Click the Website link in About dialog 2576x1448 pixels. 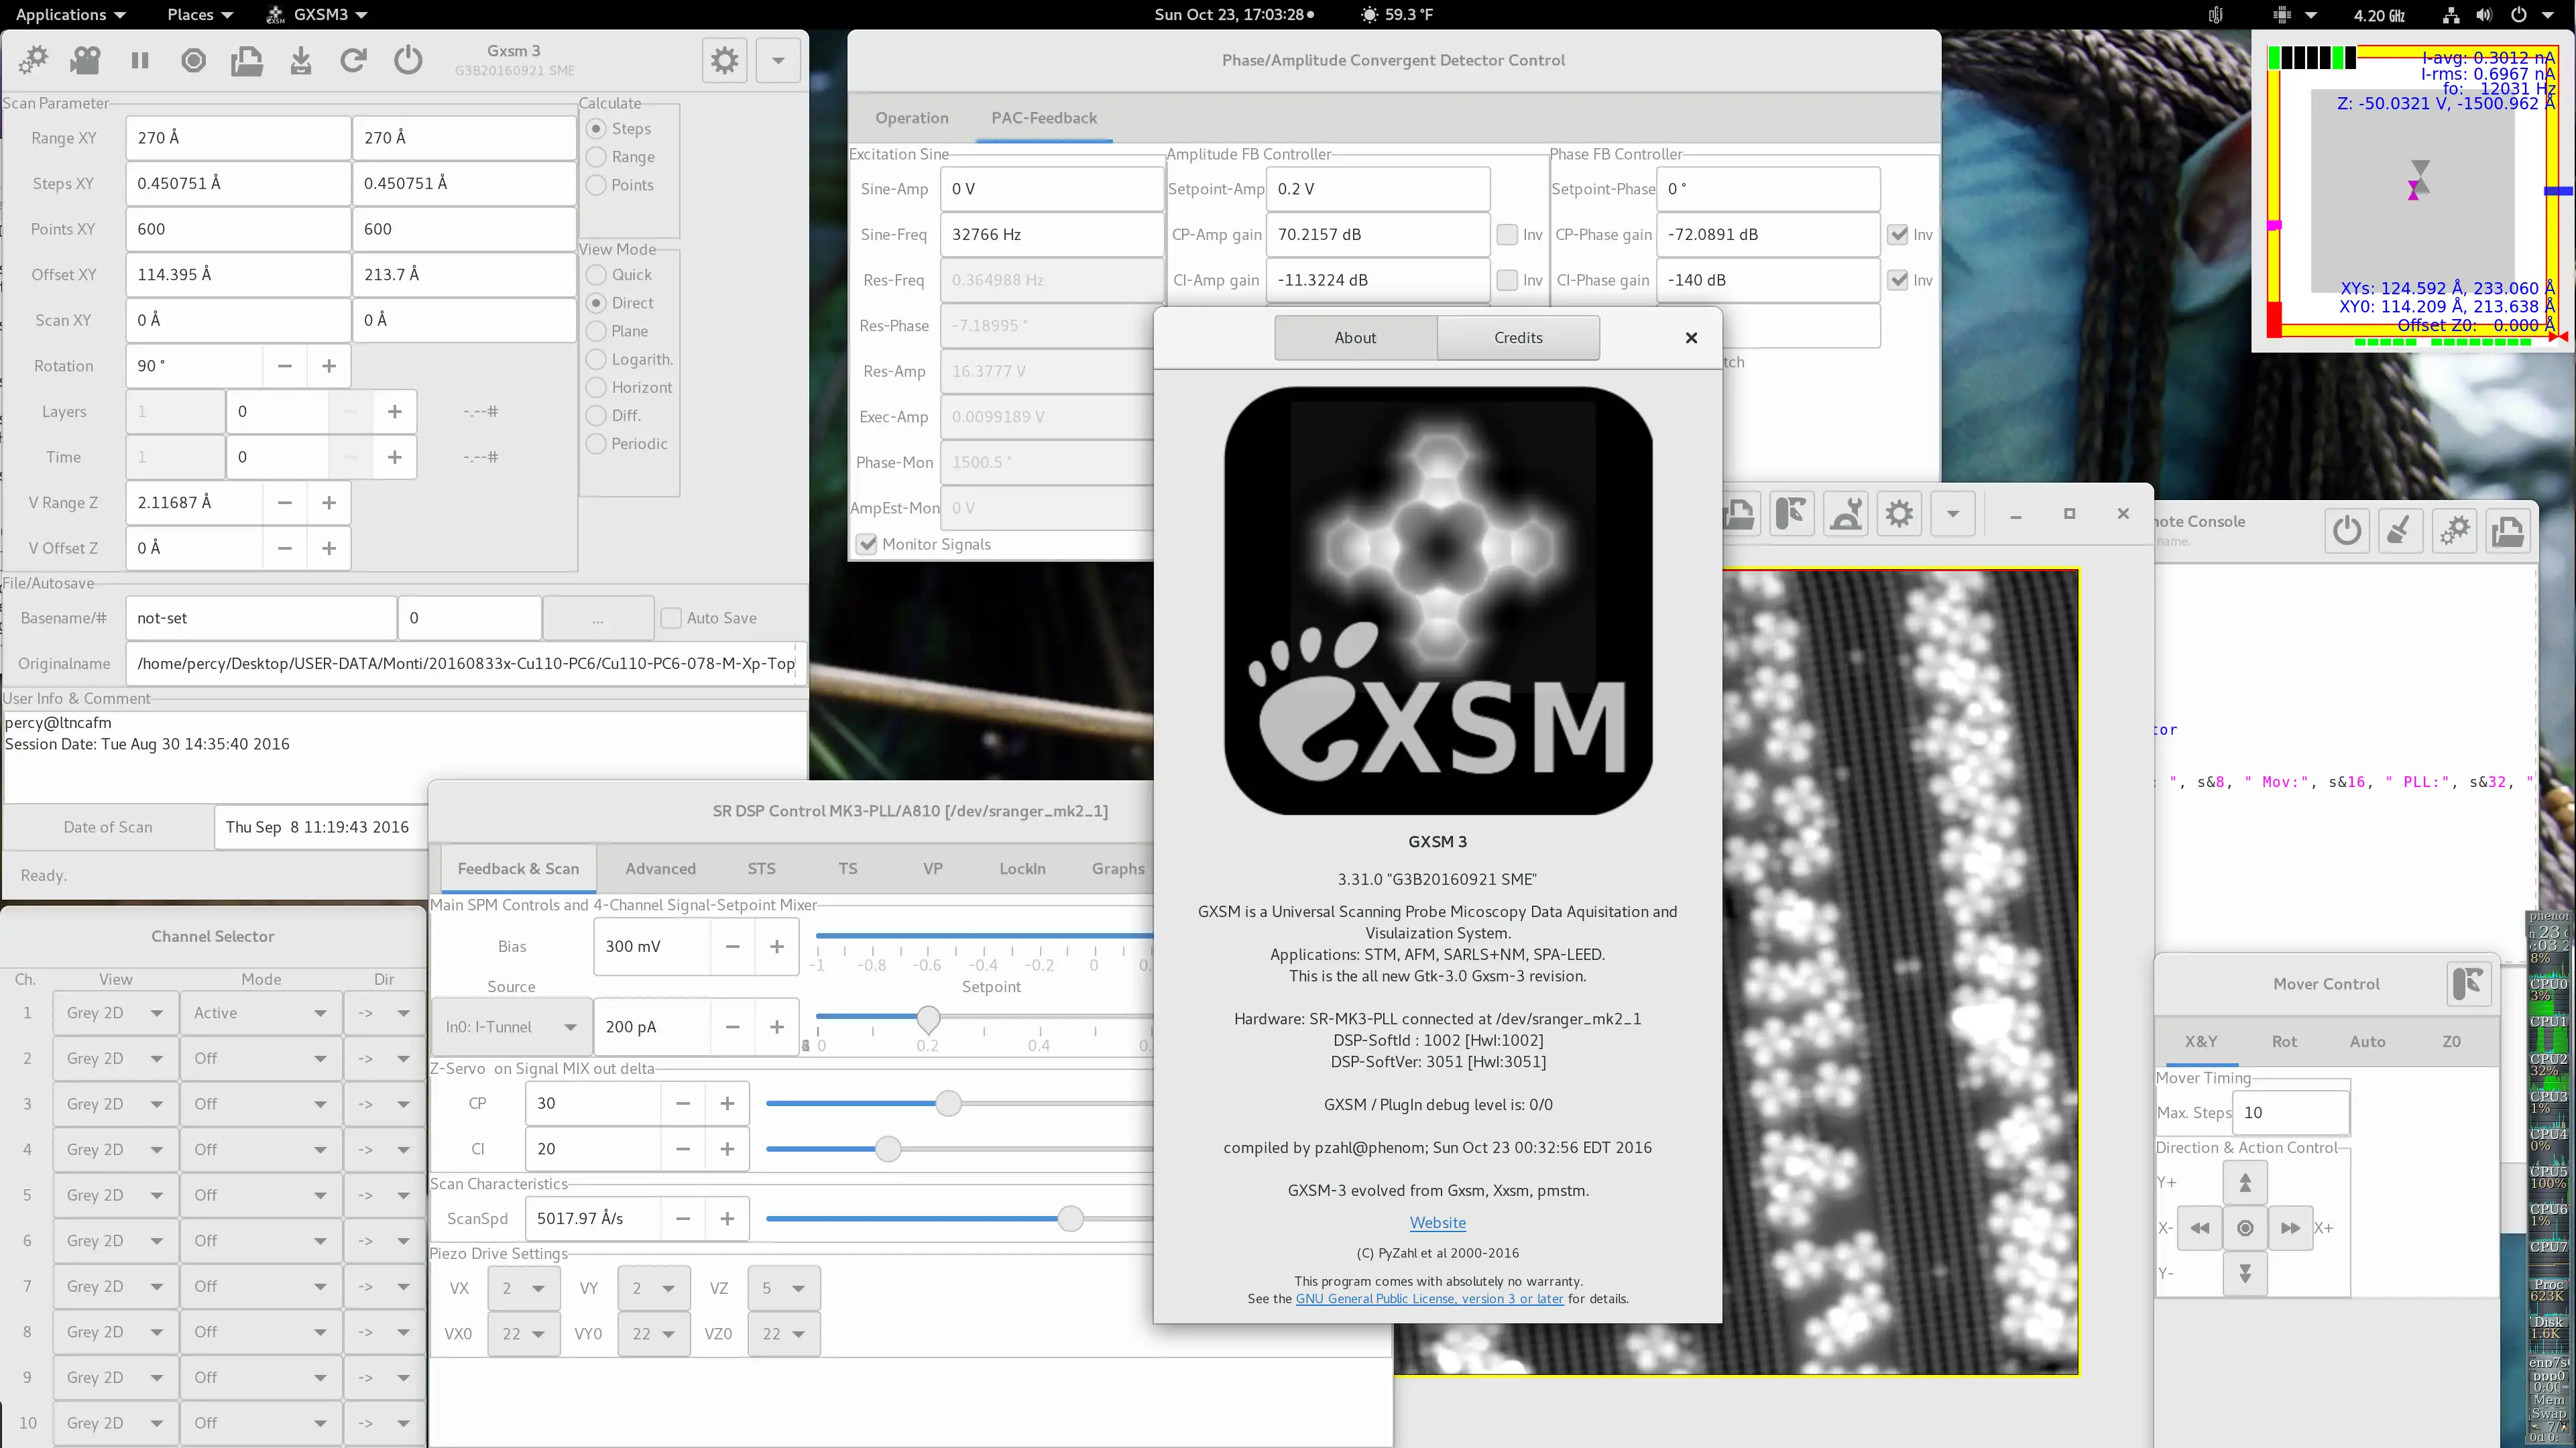click(1437, 1221)
